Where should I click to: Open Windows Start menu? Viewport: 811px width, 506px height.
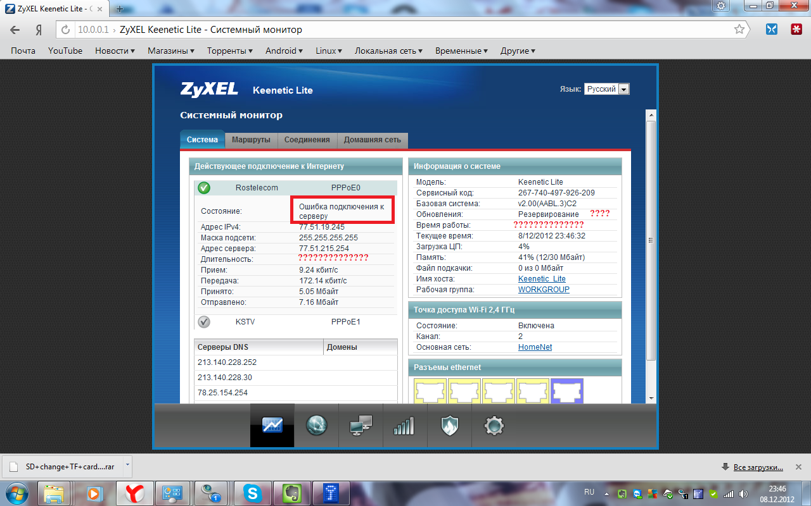(17, 493)
